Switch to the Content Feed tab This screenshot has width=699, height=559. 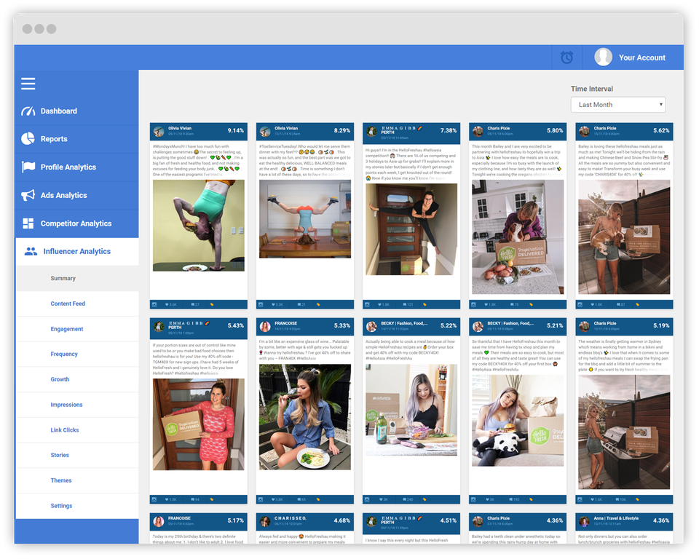[x=69, y=304]
